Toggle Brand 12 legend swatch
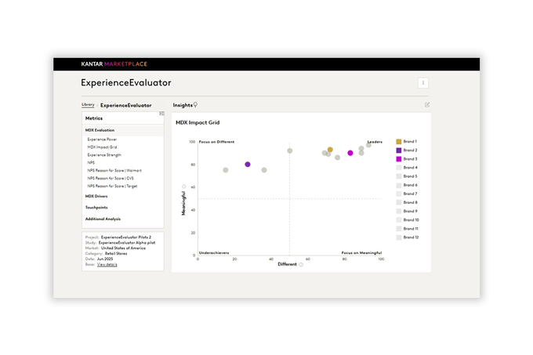 point(399,237)
